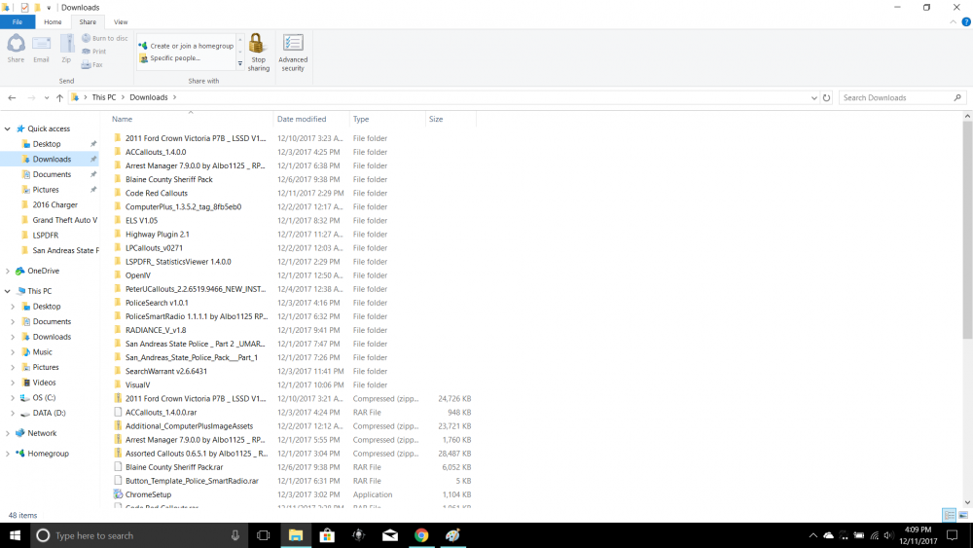This screenshot has width=973, height=548.
Task: Open recent locations dropdown arrow
Action: click(47, 97)
